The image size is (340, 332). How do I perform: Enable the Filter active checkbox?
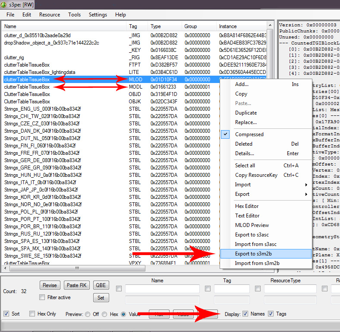42,297
